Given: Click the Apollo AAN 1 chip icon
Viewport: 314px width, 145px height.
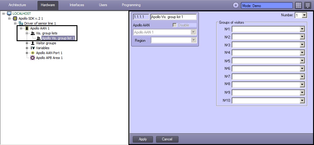Looking at the screenshot, I should click(27, 28).
